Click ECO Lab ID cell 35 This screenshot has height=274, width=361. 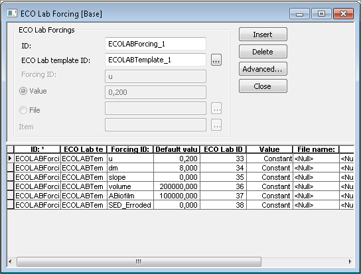click(223, 177)
